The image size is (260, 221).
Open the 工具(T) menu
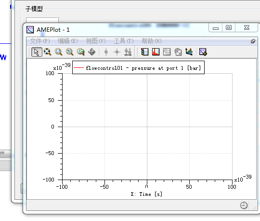click(x=124, y=41)
